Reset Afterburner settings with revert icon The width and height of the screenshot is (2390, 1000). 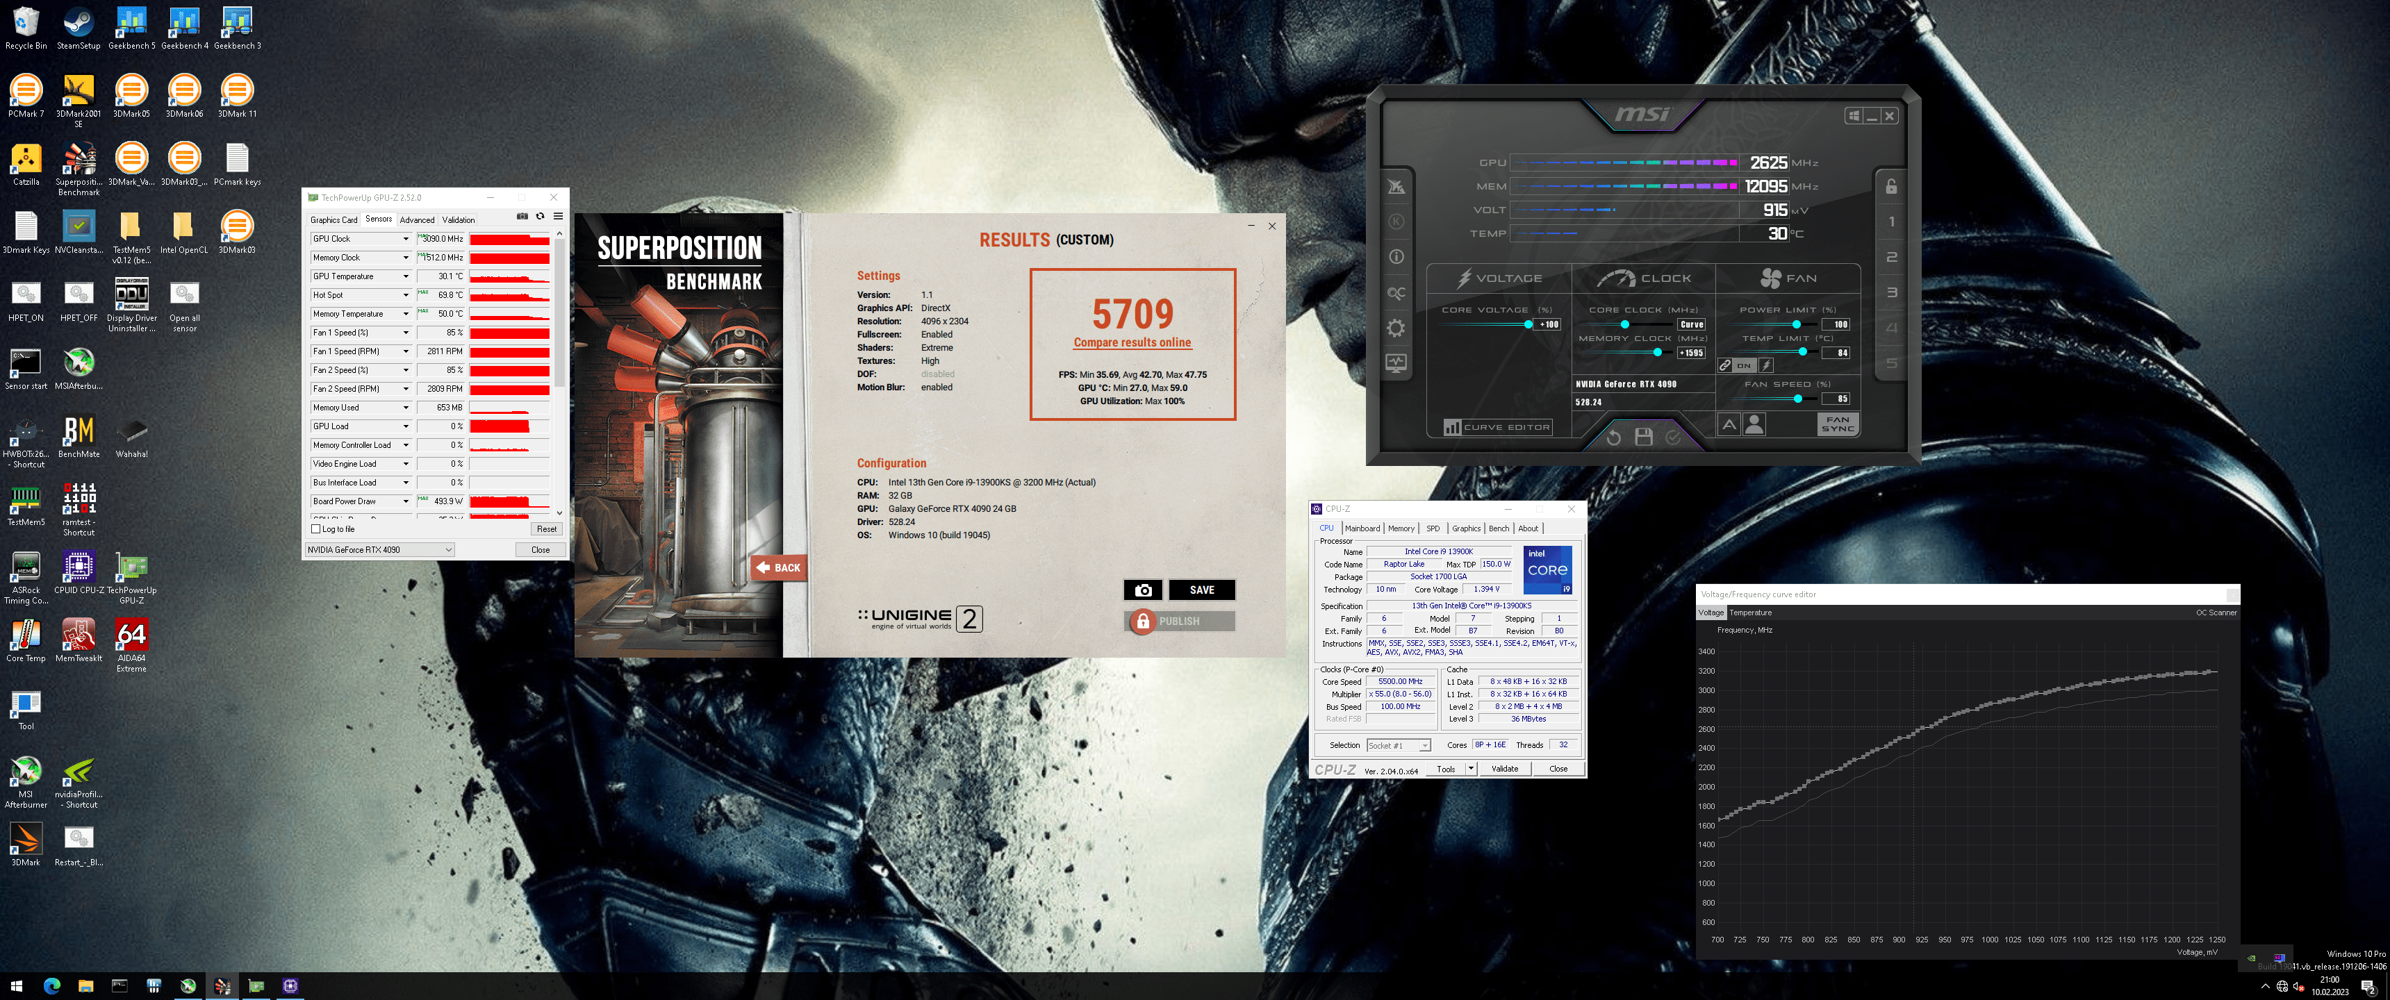tap(1613, 437)
